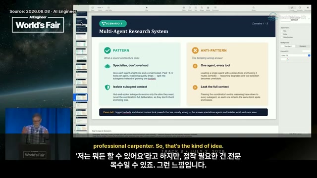Open the Media menu in the toolbar
This screenshot has width=317, height=178.
[208, 8]
